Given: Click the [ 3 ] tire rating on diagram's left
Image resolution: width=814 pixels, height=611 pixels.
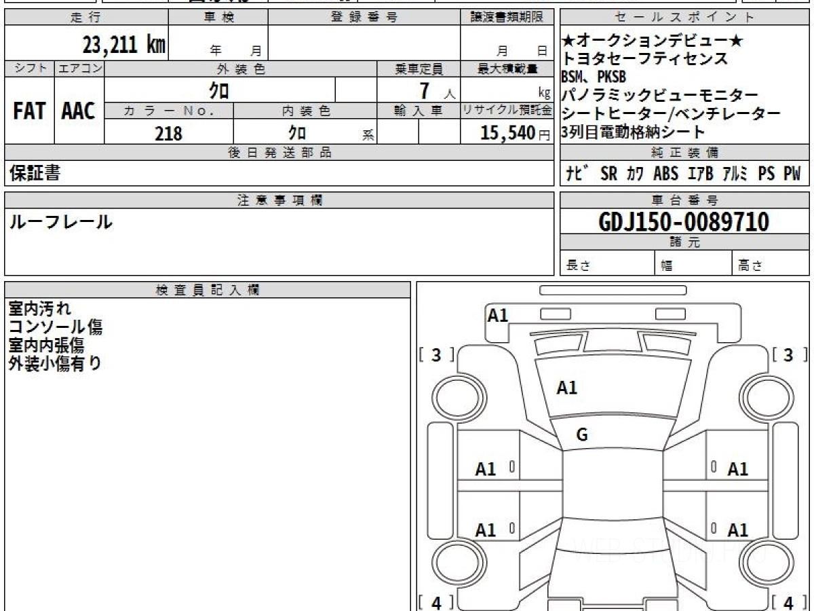Looking at the screenshot, I should (437, 354).
